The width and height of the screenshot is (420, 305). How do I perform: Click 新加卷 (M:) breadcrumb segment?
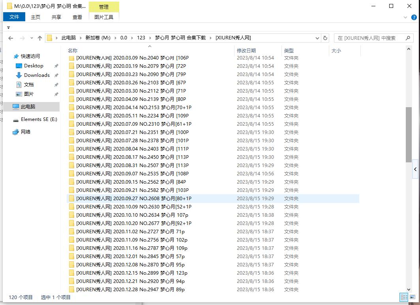click(x=98, y=38)
